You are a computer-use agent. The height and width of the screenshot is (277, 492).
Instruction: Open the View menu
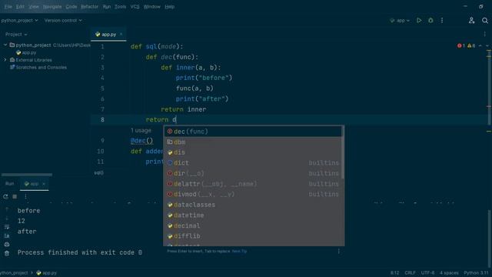[34, 7]
